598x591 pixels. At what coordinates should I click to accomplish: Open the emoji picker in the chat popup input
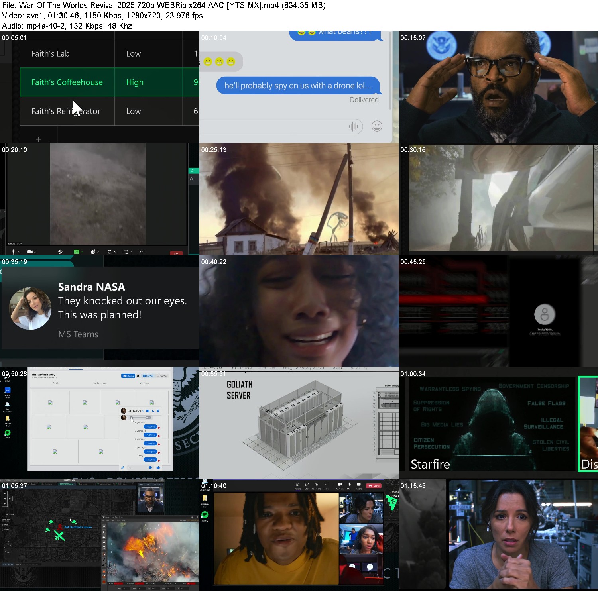(x=150, y=467)
